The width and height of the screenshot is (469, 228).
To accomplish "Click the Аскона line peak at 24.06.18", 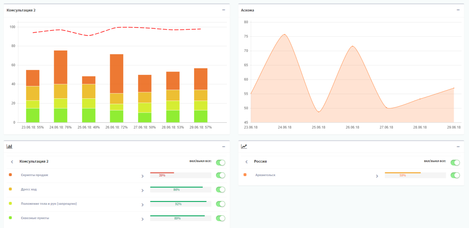I will [284, 34].
